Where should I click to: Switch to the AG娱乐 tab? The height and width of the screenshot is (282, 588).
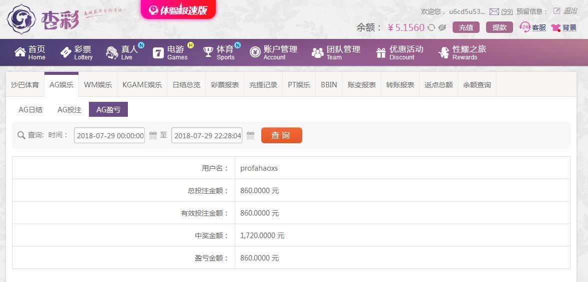pos(61,85)
